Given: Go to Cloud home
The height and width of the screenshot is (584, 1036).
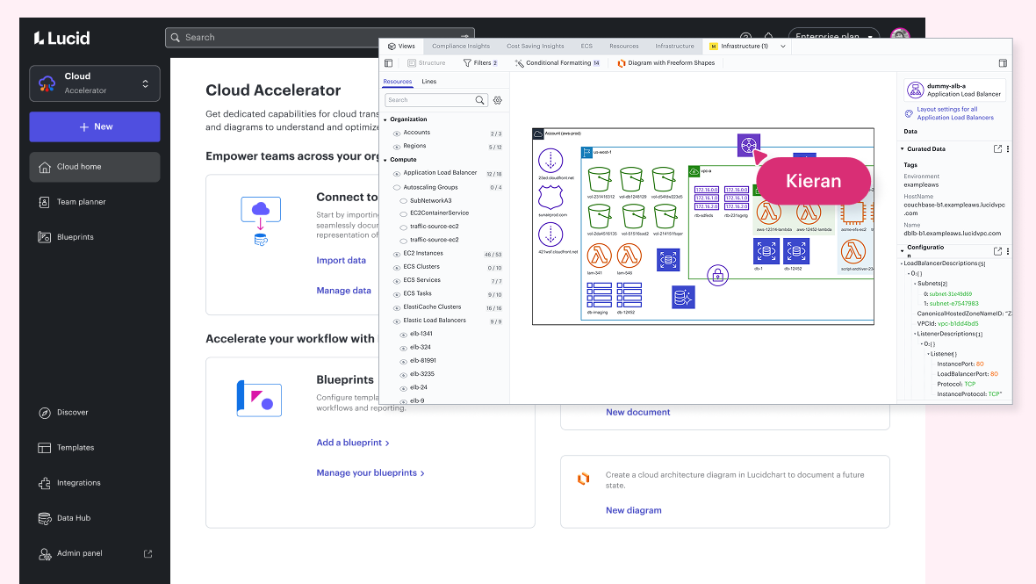Looking at the screenshot, I should tap(95, 167).
